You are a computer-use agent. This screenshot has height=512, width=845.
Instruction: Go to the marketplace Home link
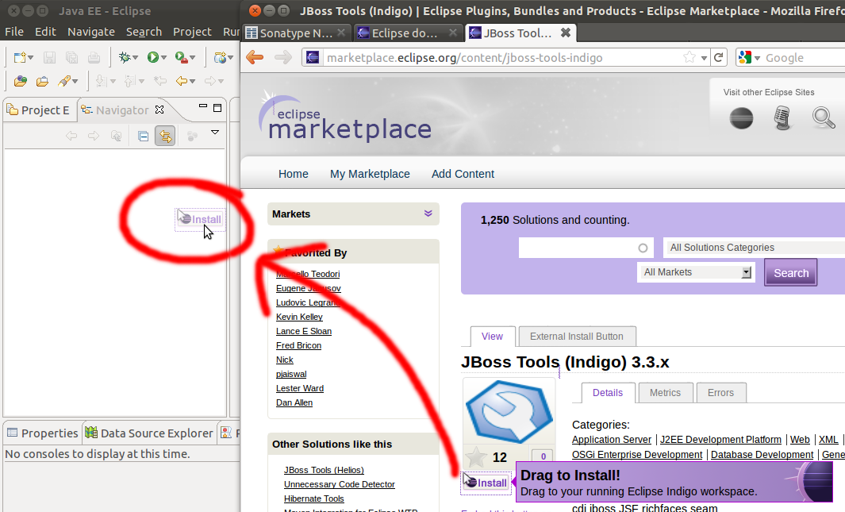[293, 174]
